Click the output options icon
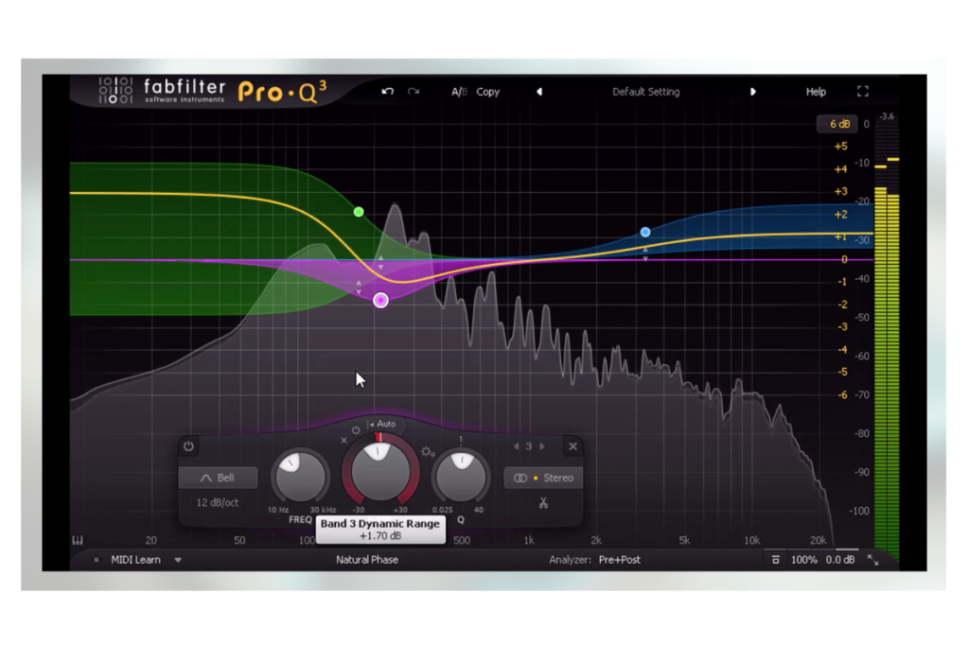This screenshot has width=969, height=646. (776, 560)
